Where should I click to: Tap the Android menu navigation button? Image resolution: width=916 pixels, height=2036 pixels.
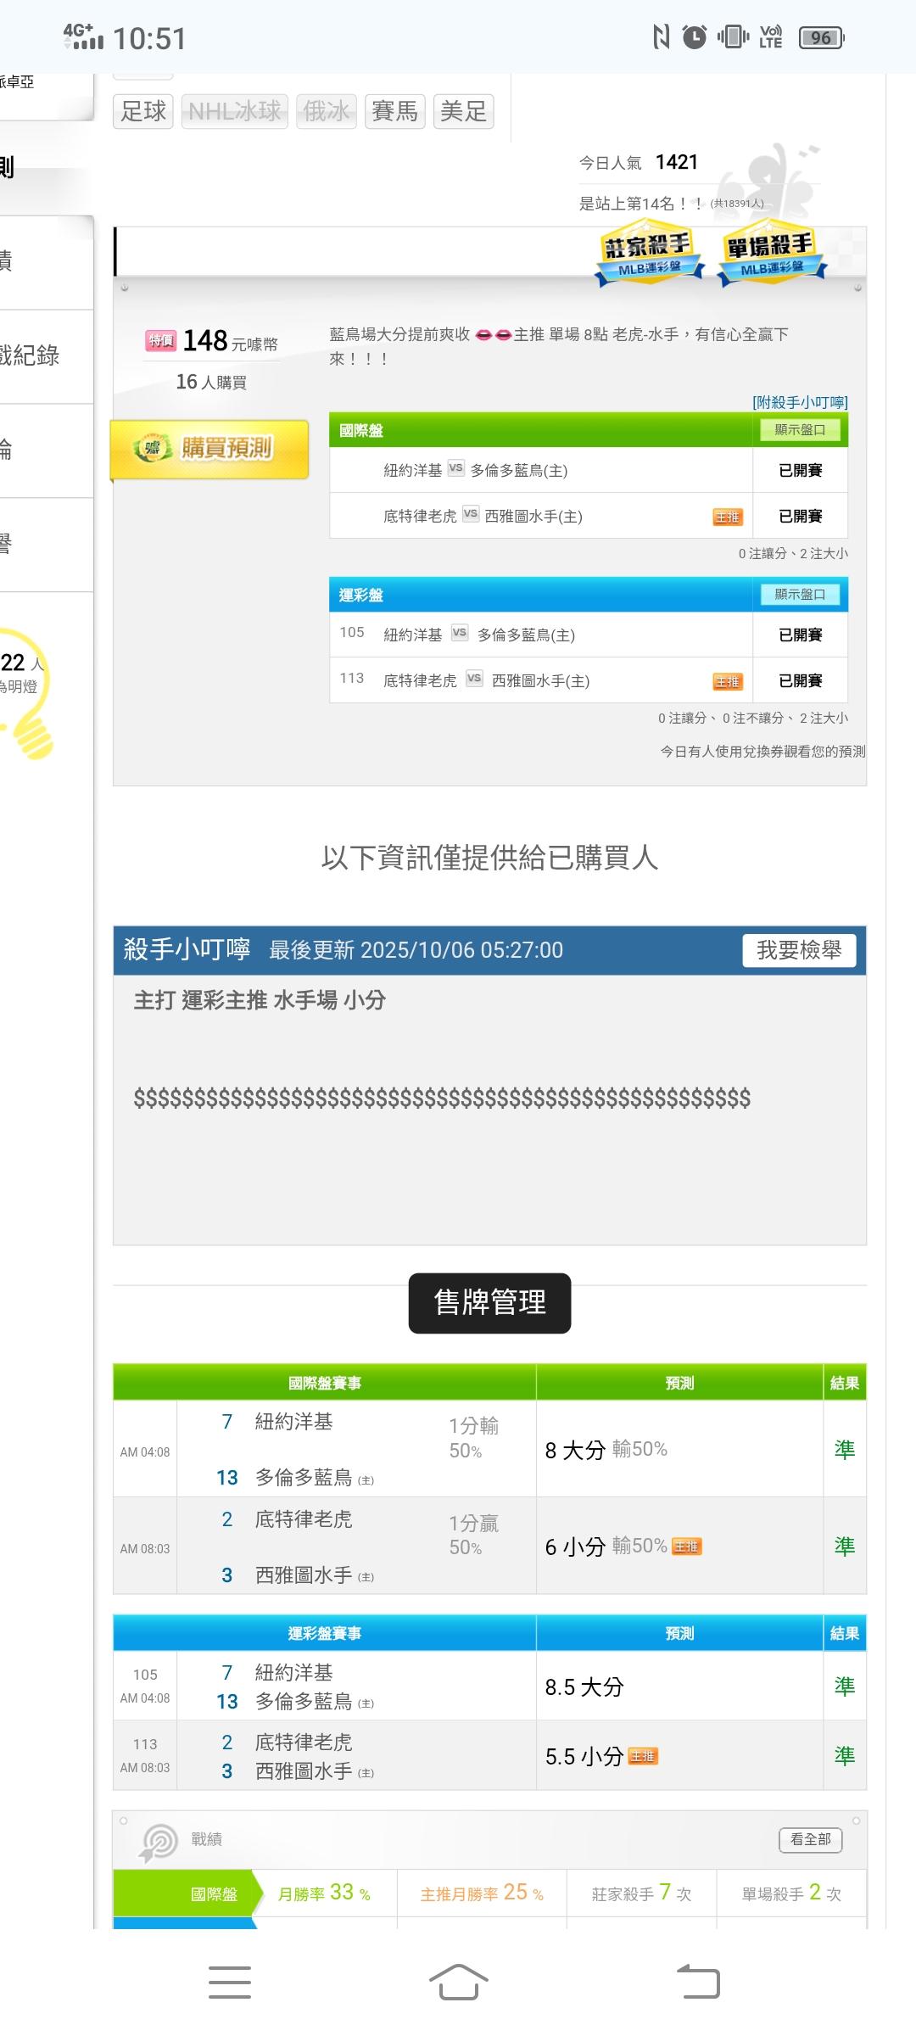pyautogui.click(x=229, y=1982)
